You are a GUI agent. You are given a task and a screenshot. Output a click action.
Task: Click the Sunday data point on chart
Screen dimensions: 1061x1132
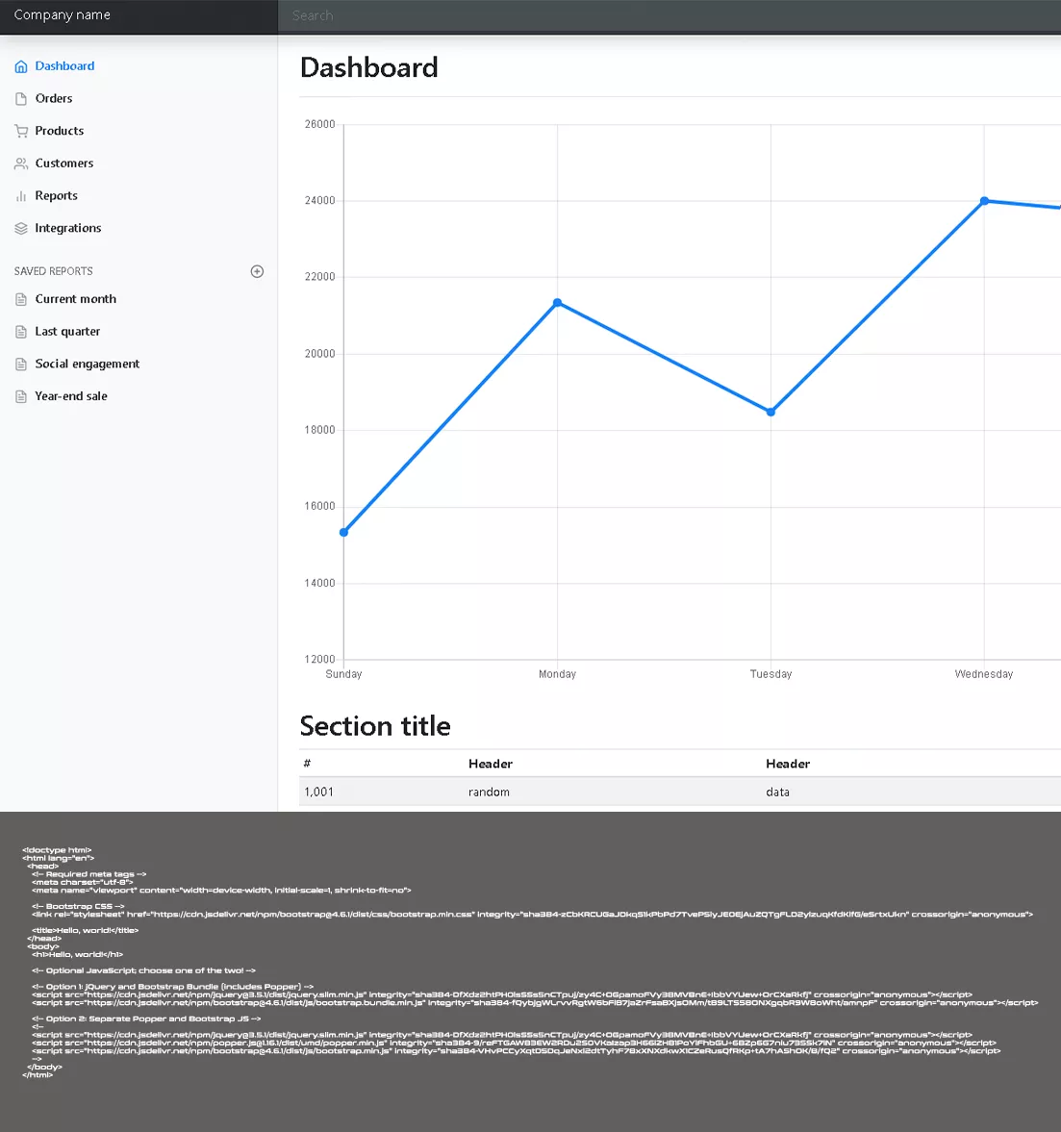pyautogui.click(x=343, y=533)
